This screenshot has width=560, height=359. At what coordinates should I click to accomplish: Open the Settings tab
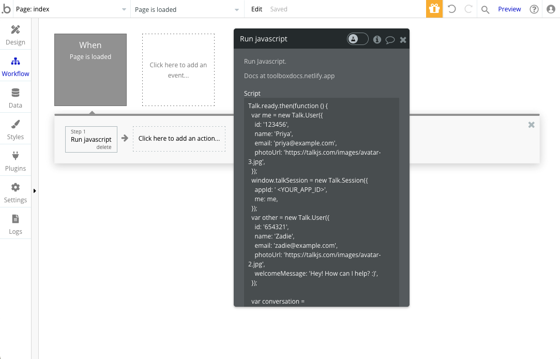click(x=16, y=193)
